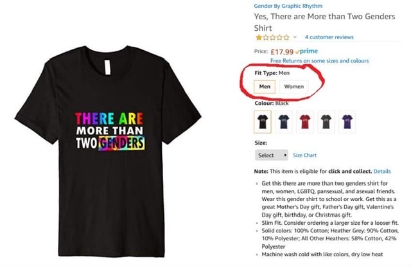Viewport: 411px width, 266px height.
Task: Open click and collect Details link
Action: tap(381, 172)
